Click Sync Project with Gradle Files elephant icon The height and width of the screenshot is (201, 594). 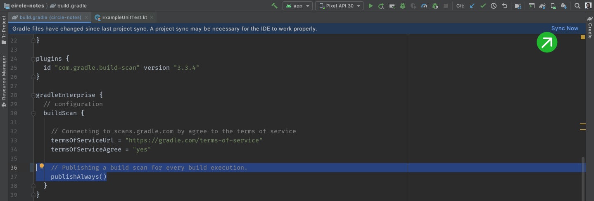[542, 6]
